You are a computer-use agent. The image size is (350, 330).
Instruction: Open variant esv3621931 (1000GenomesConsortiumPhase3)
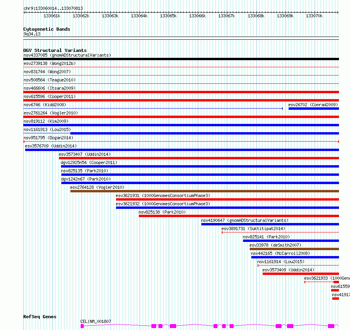coord(163,195)
